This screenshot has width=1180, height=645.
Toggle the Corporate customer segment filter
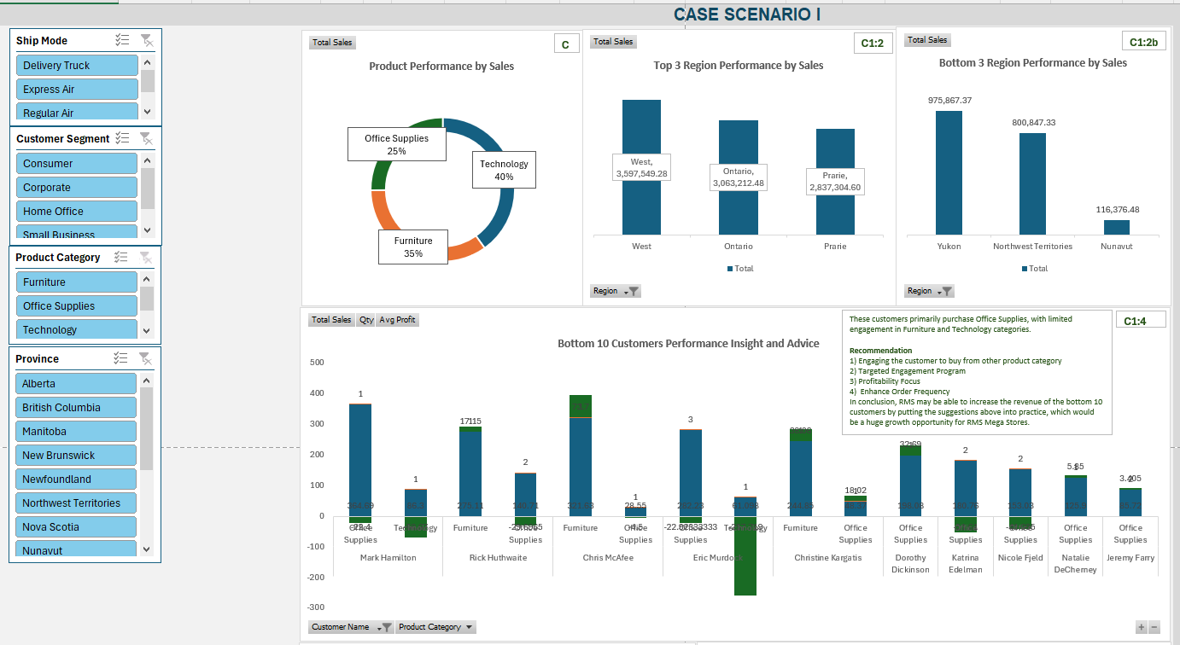point(76,187)
